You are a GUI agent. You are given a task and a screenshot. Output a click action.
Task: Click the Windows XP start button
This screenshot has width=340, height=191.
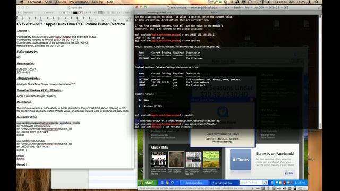[147, 183]
